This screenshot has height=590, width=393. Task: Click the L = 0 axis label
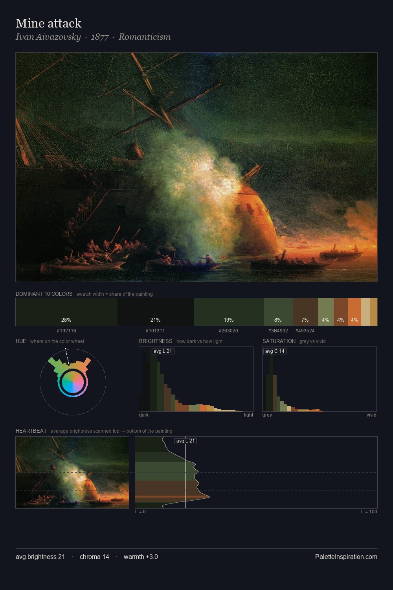pyautogui.click(x=140, y=512)
